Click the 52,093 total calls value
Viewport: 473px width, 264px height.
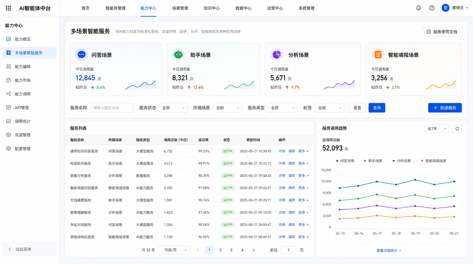[x=333, y=148]
